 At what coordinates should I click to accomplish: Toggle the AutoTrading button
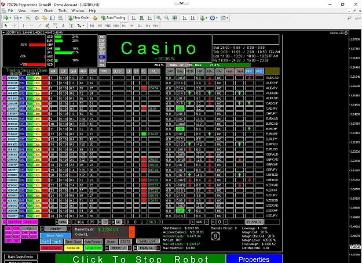pos(113,18)
